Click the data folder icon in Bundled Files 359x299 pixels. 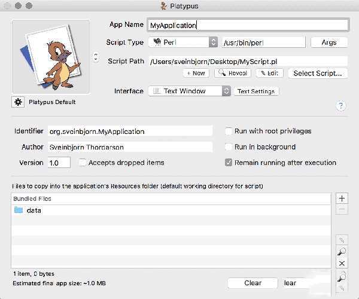(19, 210)
